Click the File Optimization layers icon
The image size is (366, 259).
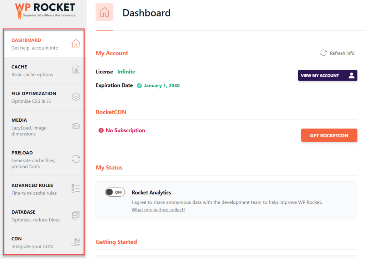point(76,97)
